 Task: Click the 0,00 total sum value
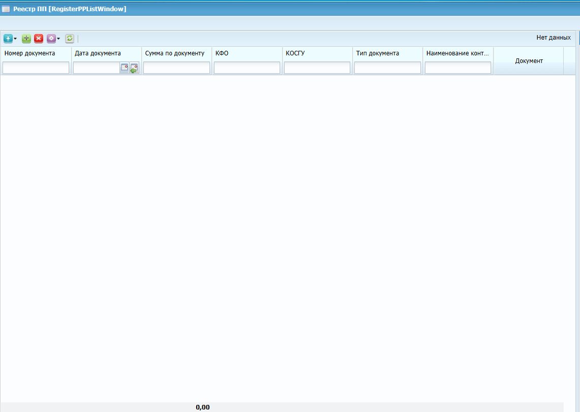tap(203, 407)
